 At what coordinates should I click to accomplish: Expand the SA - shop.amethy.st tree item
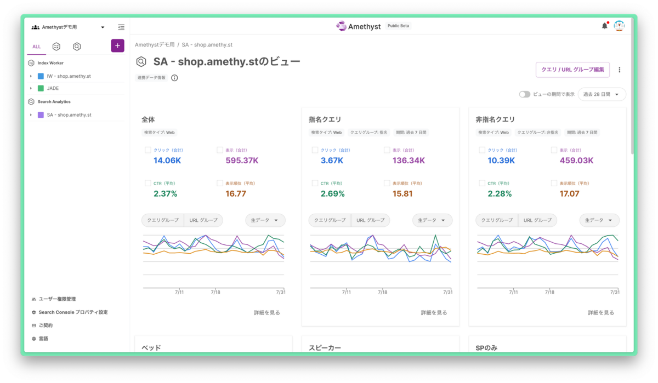tap(31, 115)
